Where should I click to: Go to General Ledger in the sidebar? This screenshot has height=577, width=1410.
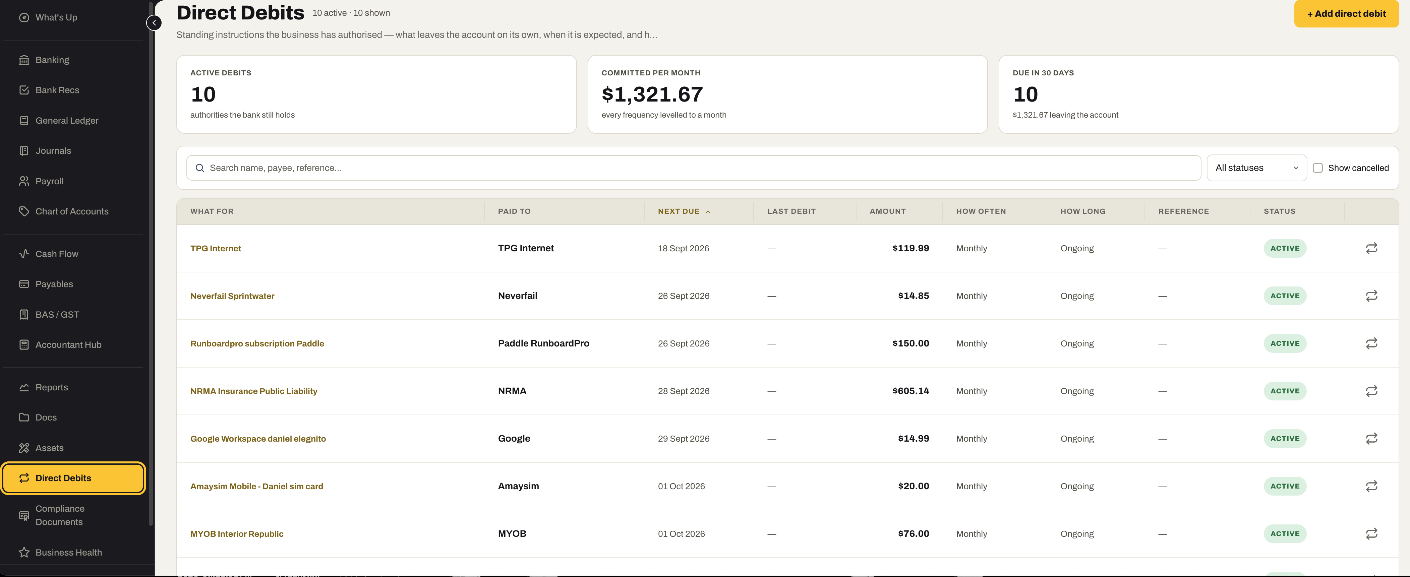73,120
